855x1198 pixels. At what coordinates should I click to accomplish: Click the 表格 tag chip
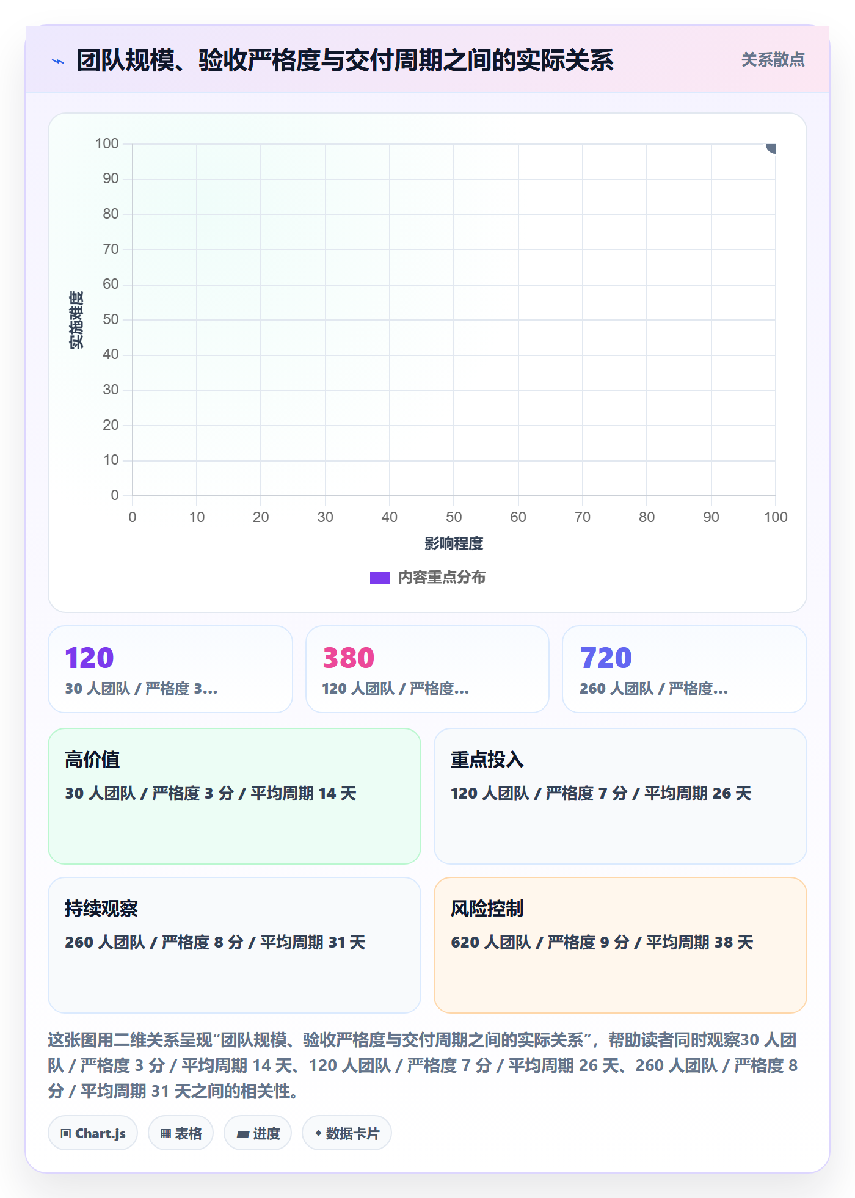click(181, 1133)
